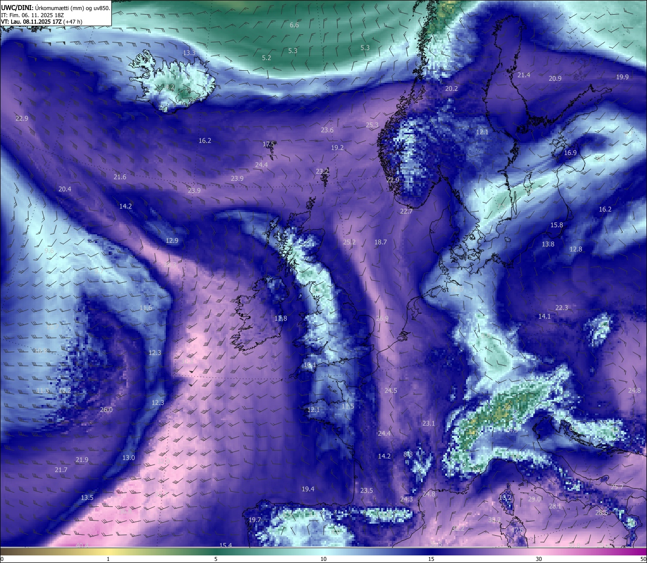The width and height of the screenshot is (647, 563).
Task: Select the 23.5 value label
Action: pos(366,490)
